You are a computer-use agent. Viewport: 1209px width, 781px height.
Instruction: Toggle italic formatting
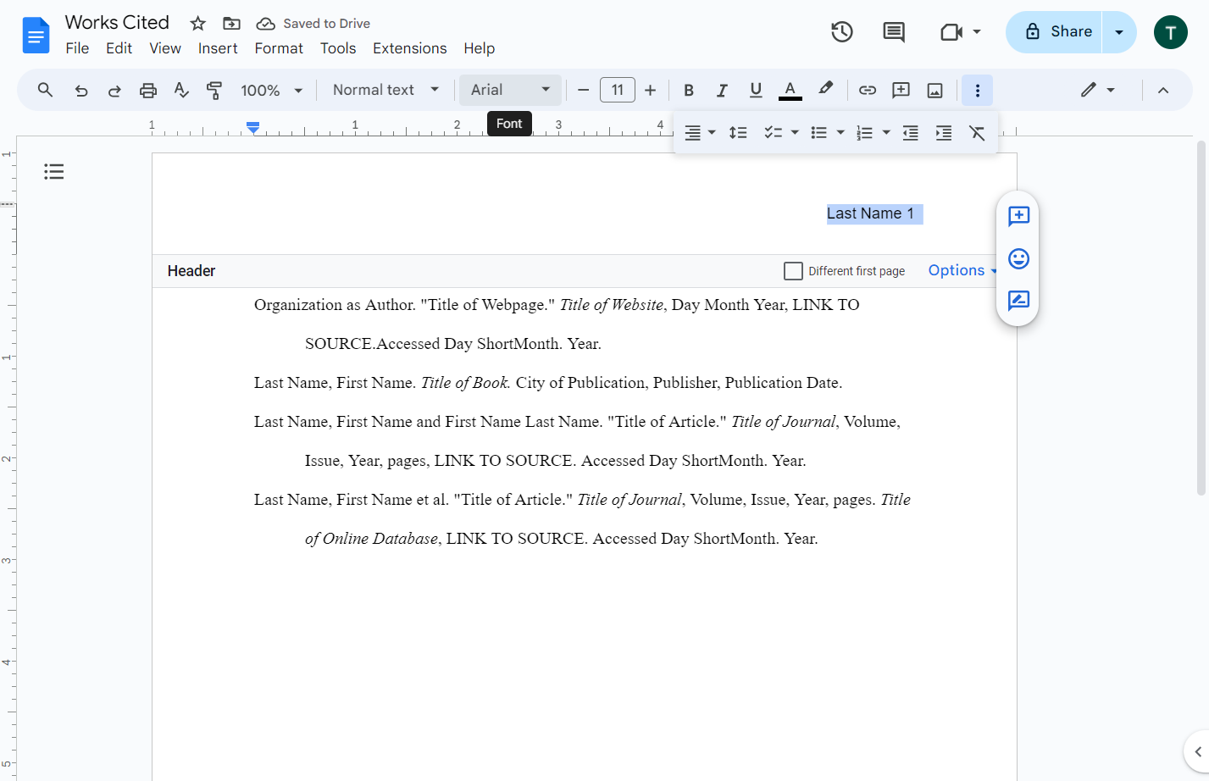point(722,90)
